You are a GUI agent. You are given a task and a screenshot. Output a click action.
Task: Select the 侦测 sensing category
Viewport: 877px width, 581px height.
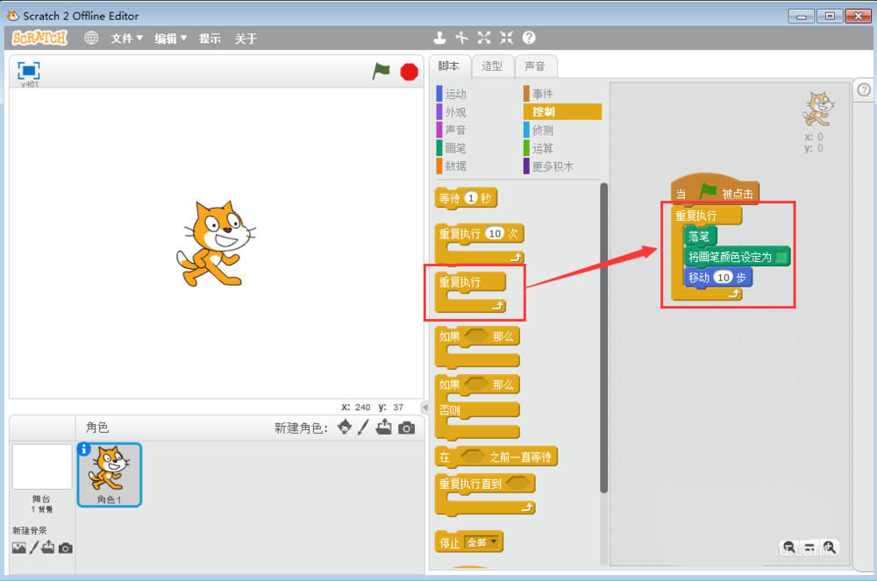(538, 130)
